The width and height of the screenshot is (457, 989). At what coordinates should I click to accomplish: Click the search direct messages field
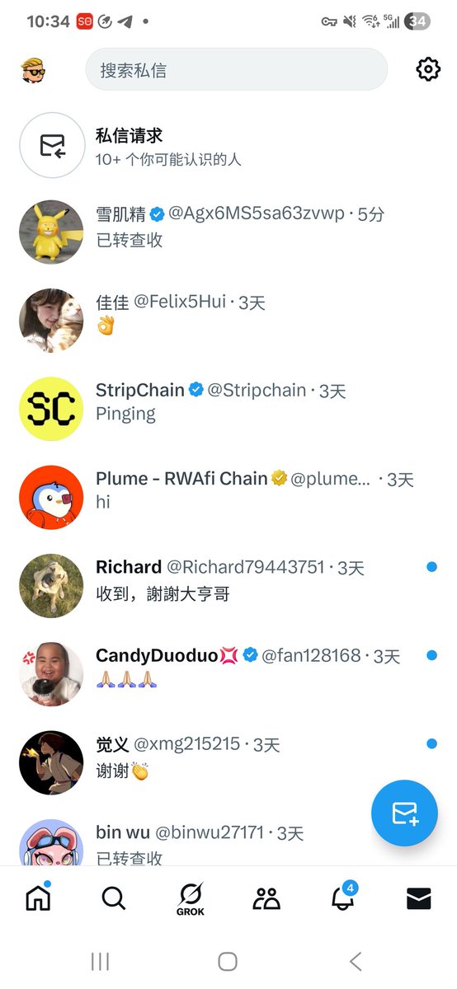[x=237, y=69]
